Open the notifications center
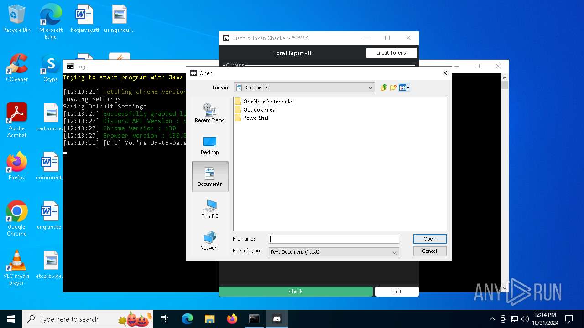Image resolution: width=584 pixels, height=328 pixels. [569, 319]
